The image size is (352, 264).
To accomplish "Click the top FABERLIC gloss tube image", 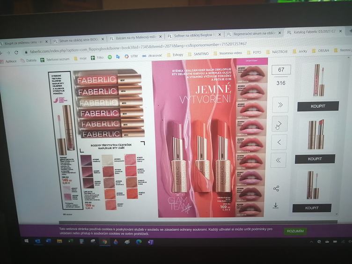I will 108,79.
